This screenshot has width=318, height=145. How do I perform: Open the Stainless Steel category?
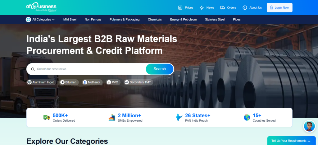point(215,20)
